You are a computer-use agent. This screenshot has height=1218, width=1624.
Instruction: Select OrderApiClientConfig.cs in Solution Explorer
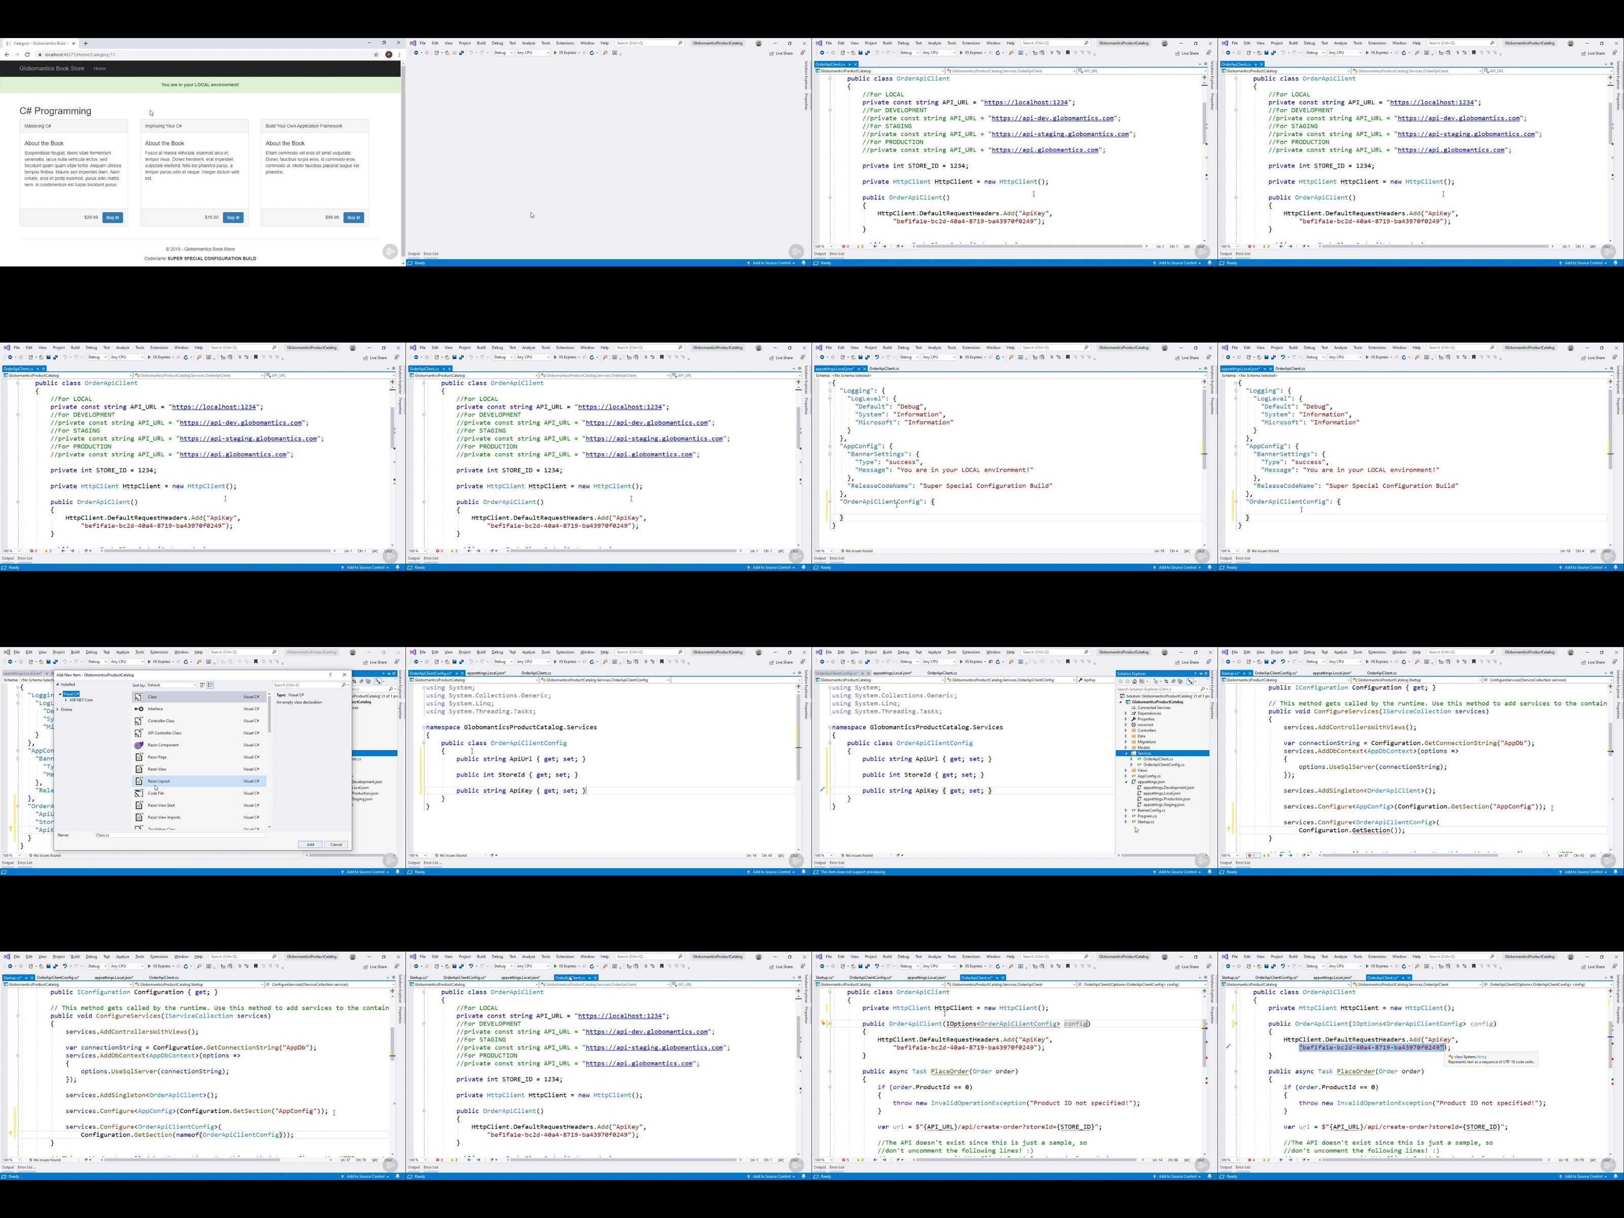1164,764
